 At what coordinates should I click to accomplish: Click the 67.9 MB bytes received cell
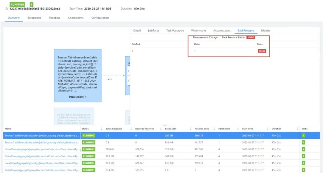[110, 163]
